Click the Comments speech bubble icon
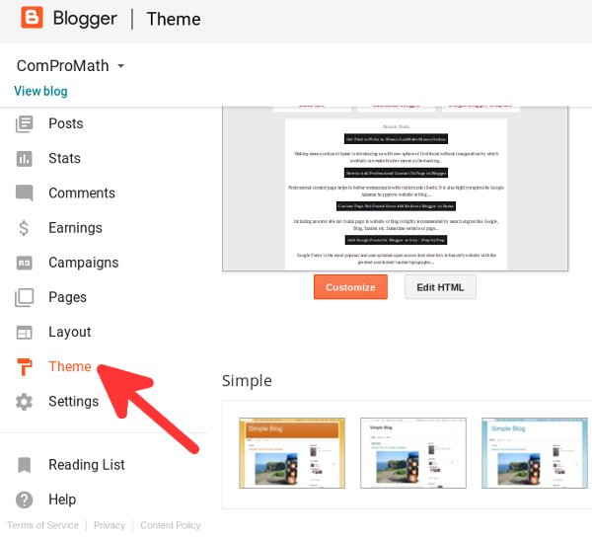This screenshot has width=592, height=539. coord(24,193)
